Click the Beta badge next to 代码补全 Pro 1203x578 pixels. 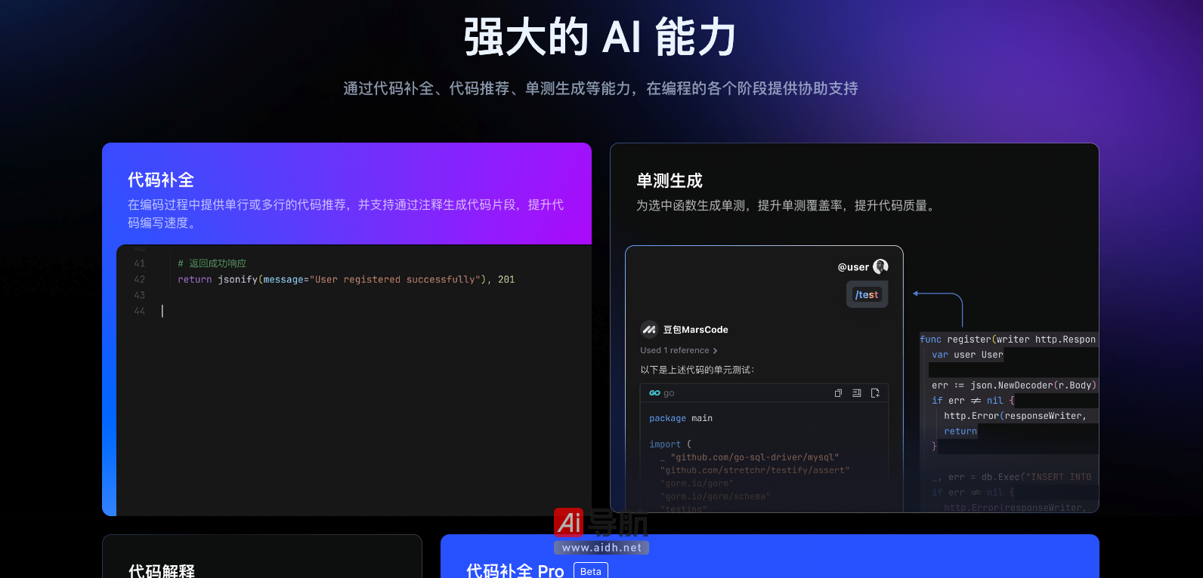(591, 571)
